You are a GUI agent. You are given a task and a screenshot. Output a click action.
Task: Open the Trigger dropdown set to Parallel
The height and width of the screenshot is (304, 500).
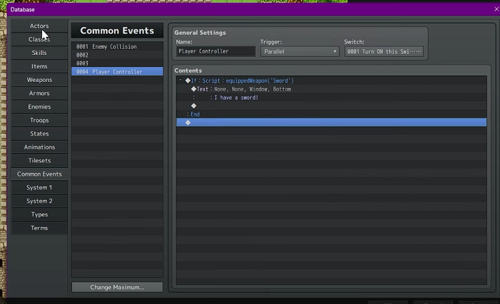pyautogui.click(x=299, y=52)
